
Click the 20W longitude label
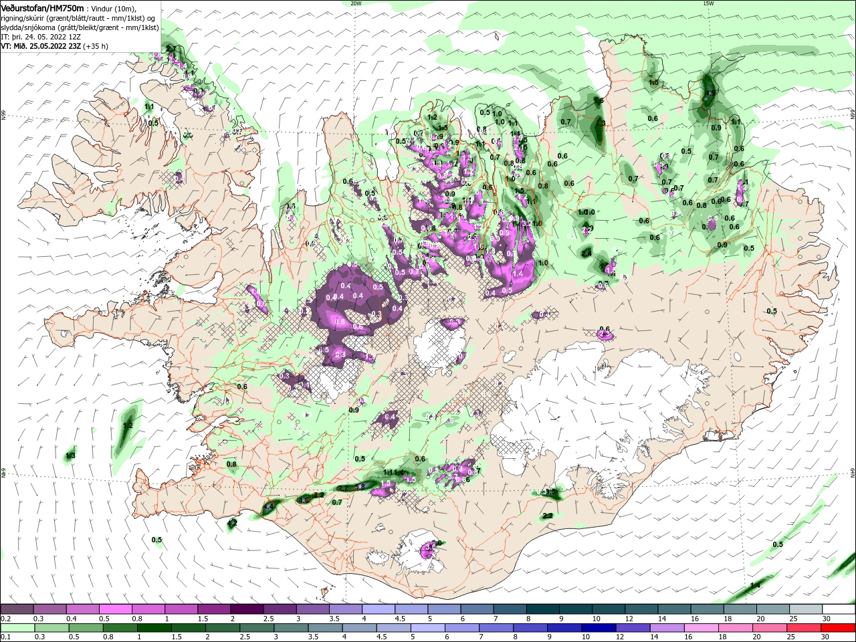356,3
